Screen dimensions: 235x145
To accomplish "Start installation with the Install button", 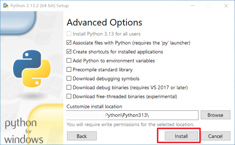I will tap(181, 136).
